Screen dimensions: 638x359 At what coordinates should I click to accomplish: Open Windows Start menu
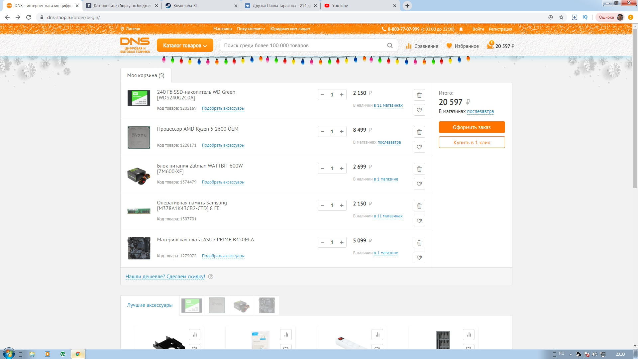click(9, 354)
